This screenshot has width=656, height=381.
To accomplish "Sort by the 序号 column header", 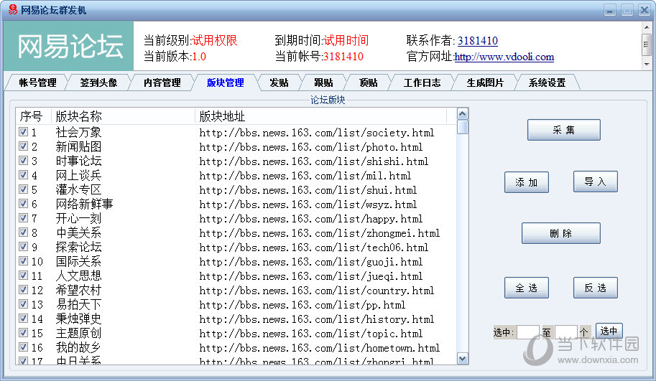I will 34,116.
